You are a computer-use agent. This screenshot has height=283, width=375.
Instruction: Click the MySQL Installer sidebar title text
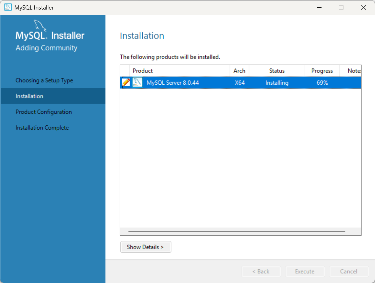pyautogui.click(x=50, y=35)
